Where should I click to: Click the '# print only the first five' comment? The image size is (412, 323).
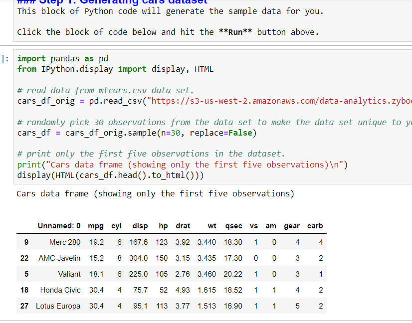click(x=151, y=154)
